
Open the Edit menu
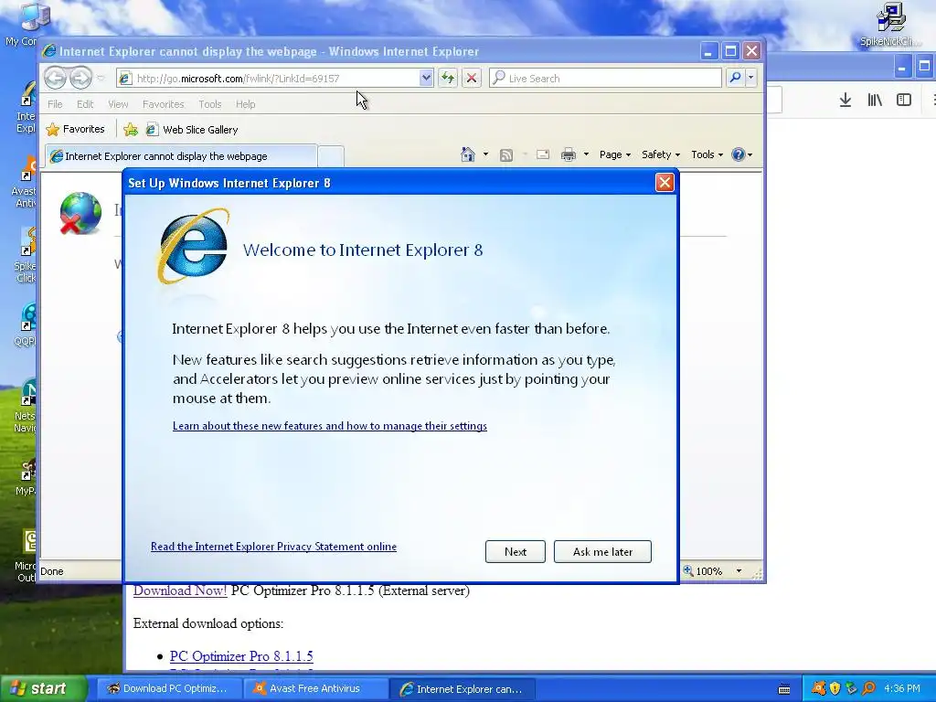(x=85, y=104)
